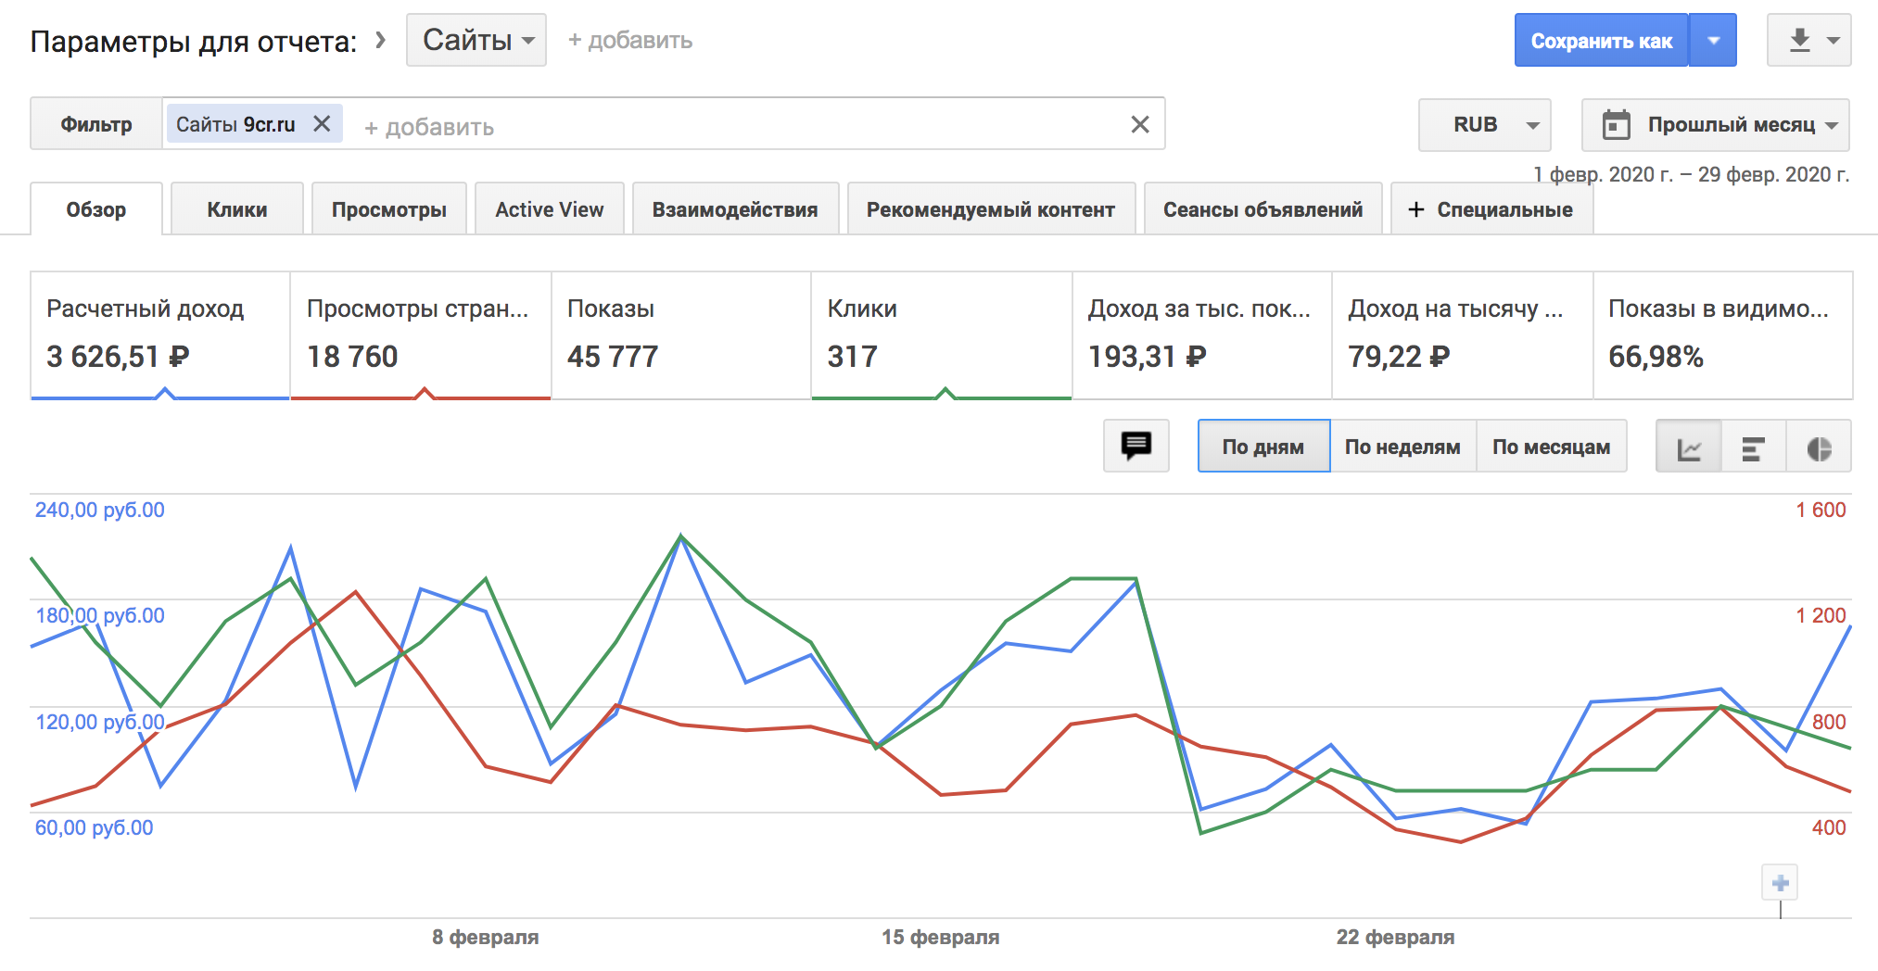The width and height of the screenshot is (1878, 971).
Task: Toggle the Просмотры страниц metric card
Action: pyautogui.click(x=421, y=334)
